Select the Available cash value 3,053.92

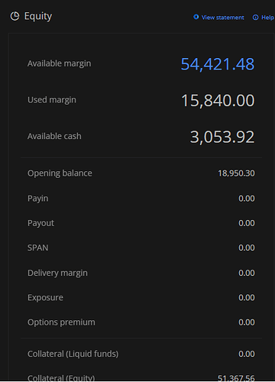click(x=222, y=137)
